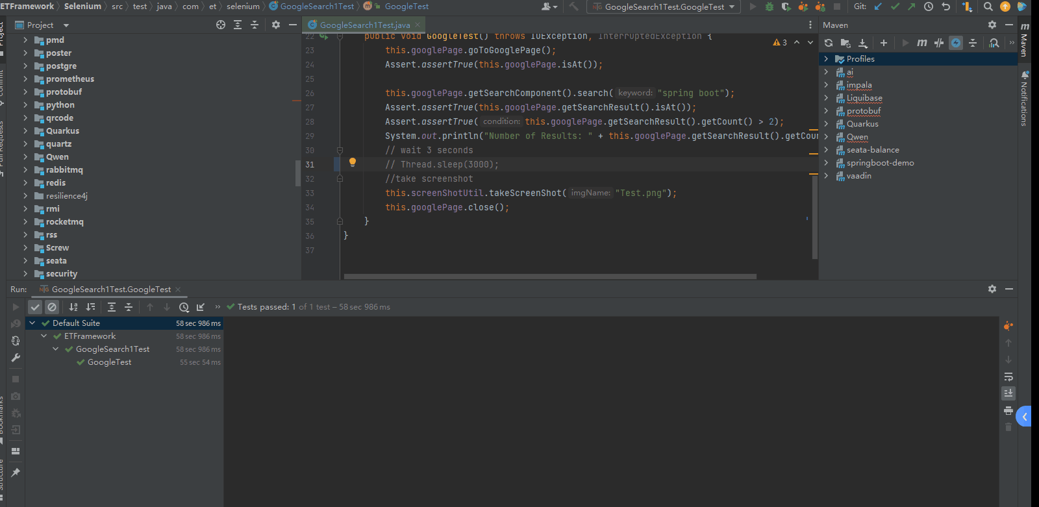Click the editor horizontal scrollbar
This screenshot has height=507, width=1039.
pyautogui.click(x=549, y=277)
